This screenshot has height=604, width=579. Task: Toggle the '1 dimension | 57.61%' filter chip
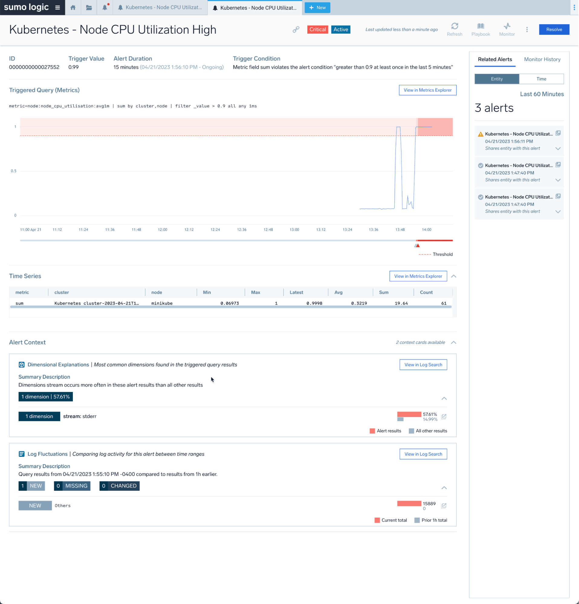coord(46,397)
